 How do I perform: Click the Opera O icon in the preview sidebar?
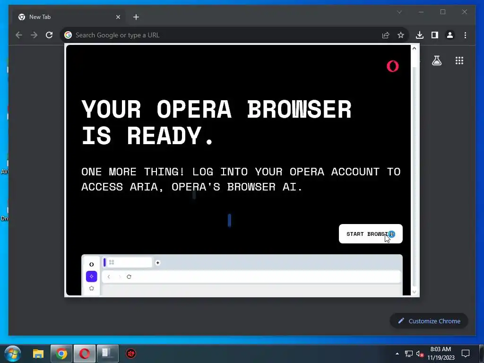[x=91, y=264]
